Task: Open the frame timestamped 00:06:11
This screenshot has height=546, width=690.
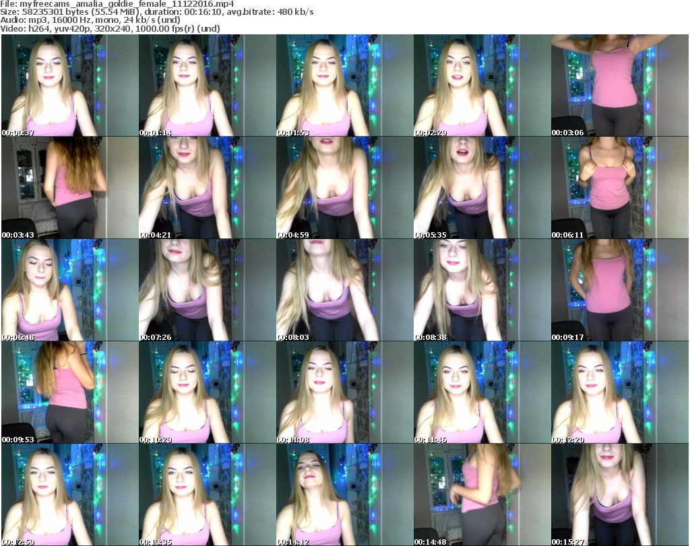Action: (x=619, y=188)
